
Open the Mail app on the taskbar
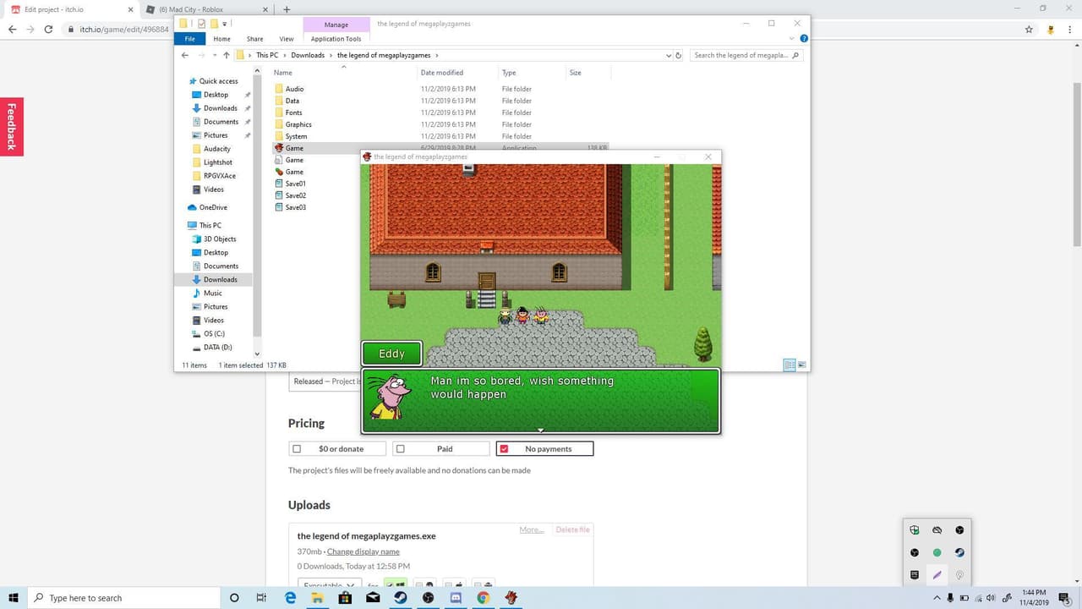[373, 598]
